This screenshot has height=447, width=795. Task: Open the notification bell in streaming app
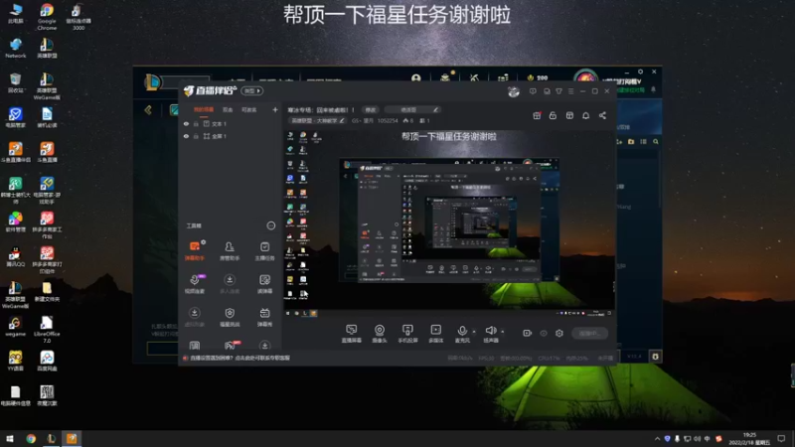pyautogui.click(x=585, y=115)
